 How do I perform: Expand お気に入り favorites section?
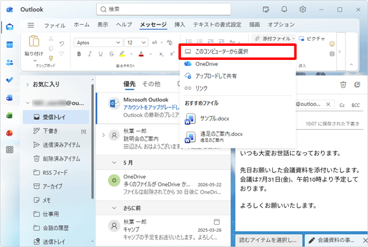(x=28, y=84)
